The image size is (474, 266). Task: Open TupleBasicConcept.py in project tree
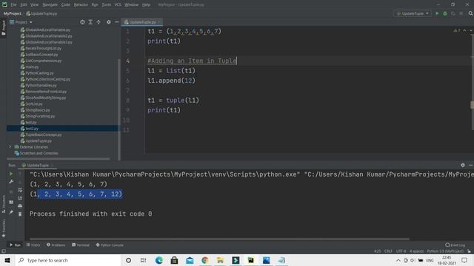click(44, 134)
